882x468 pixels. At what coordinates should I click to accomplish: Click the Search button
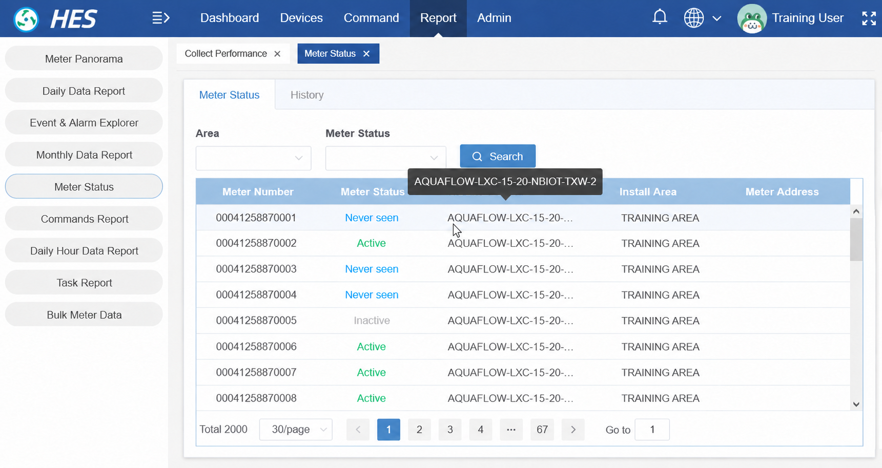pyautogui.click(x=498, y=156)
